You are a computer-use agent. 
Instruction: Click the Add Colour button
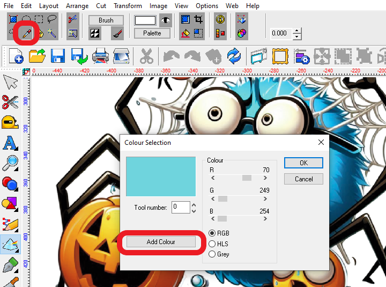pos(161,242)
